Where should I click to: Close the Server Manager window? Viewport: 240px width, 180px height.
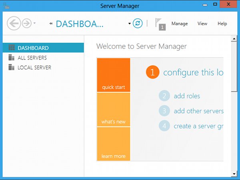tap(228, 4)
